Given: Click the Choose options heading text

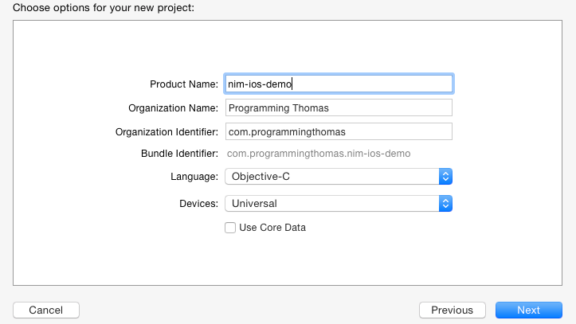Looking at the screenshot, I should tap(104, 7).
